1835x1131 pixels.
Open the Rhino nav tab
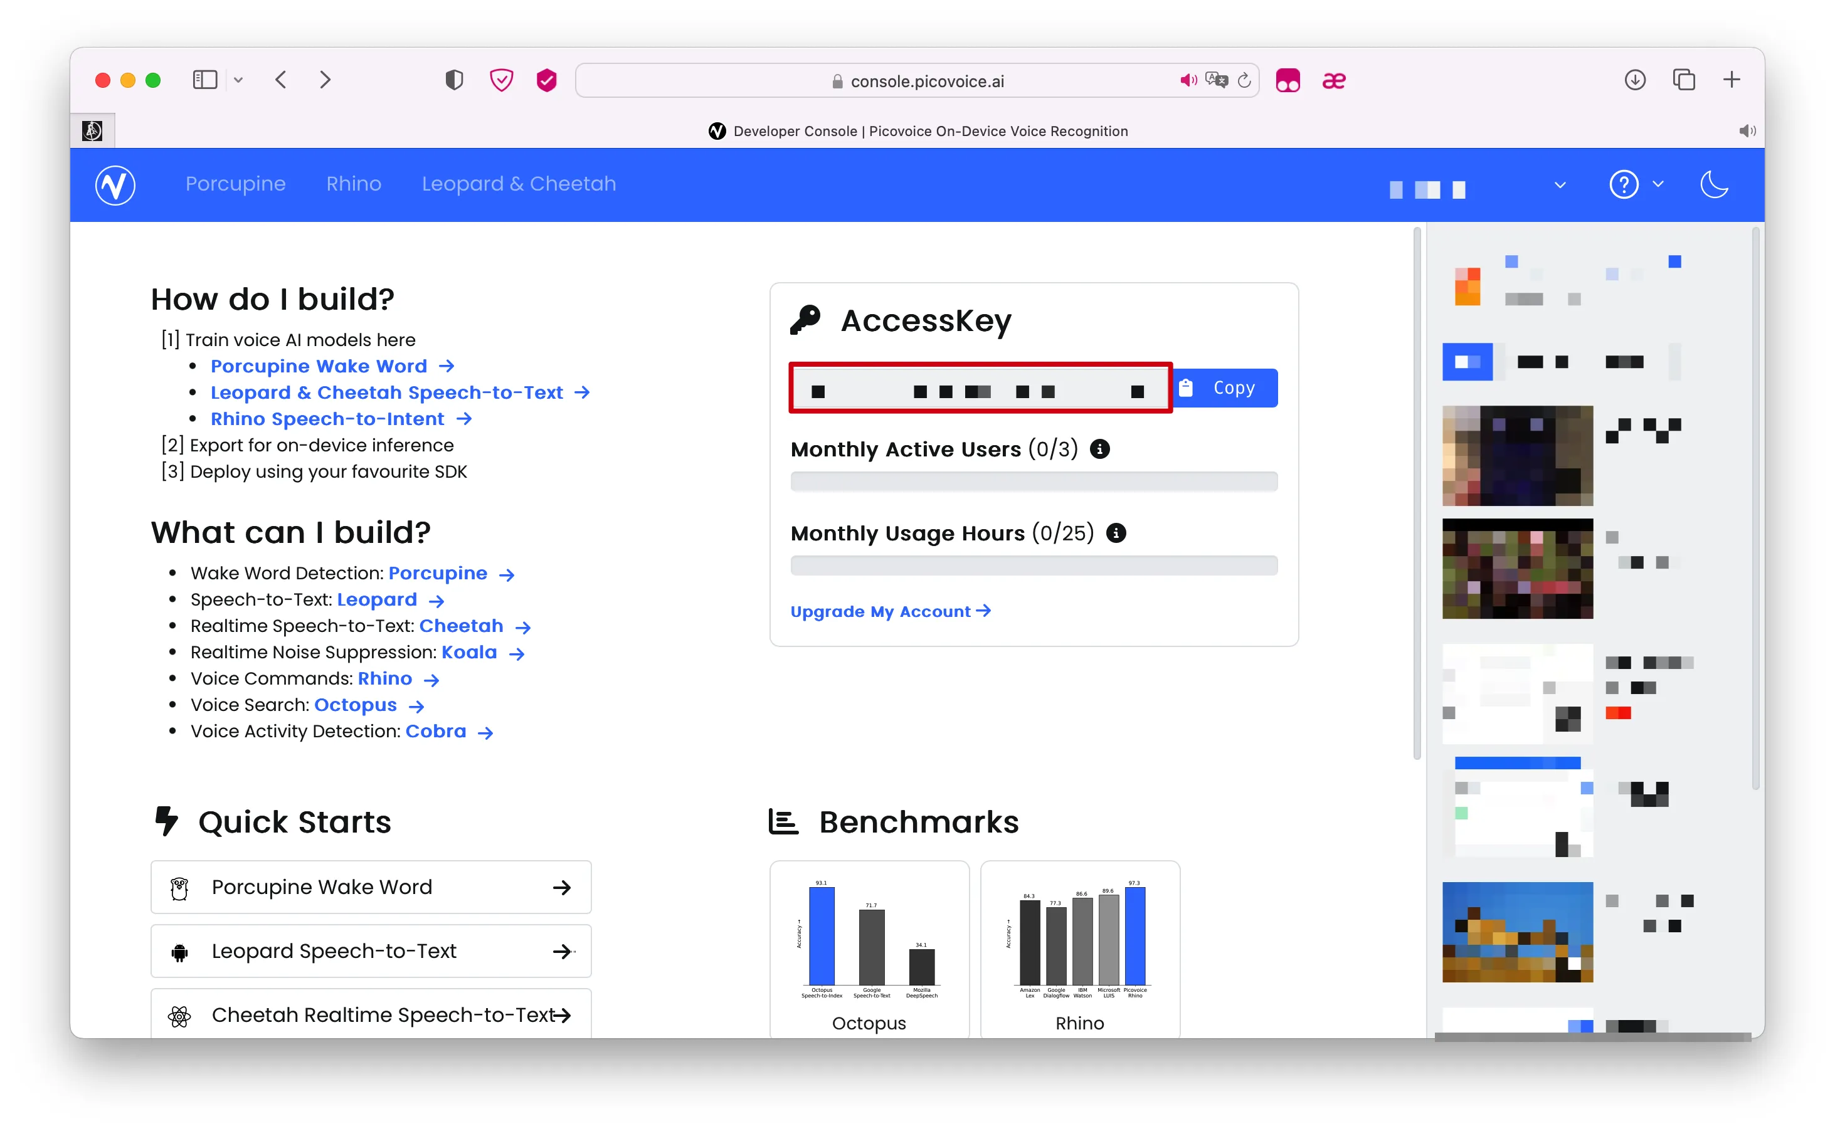click(354, 184)
